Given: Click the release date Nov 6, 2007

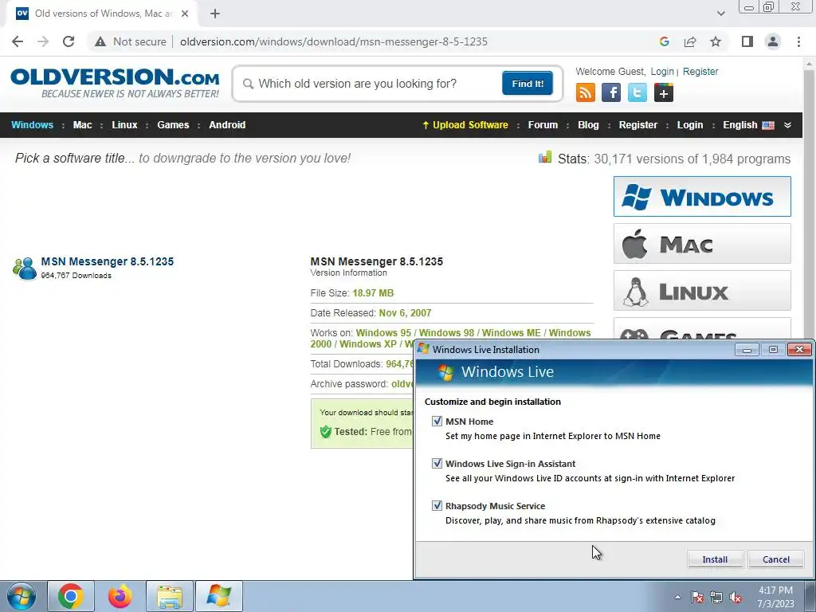Looking at the screenshot, I should (x=405, y=312).
